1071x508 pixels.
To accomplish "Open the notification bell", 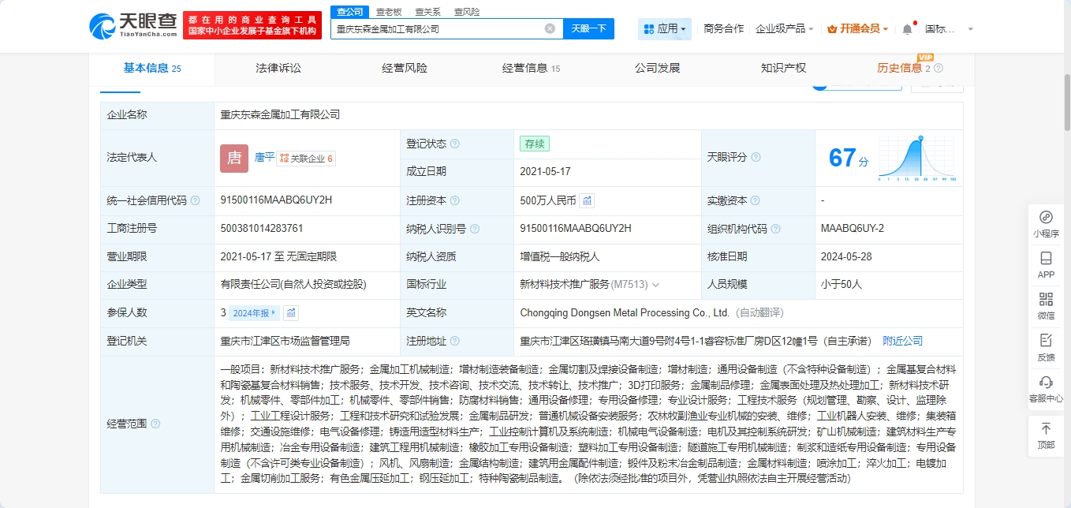I will 907,29.
